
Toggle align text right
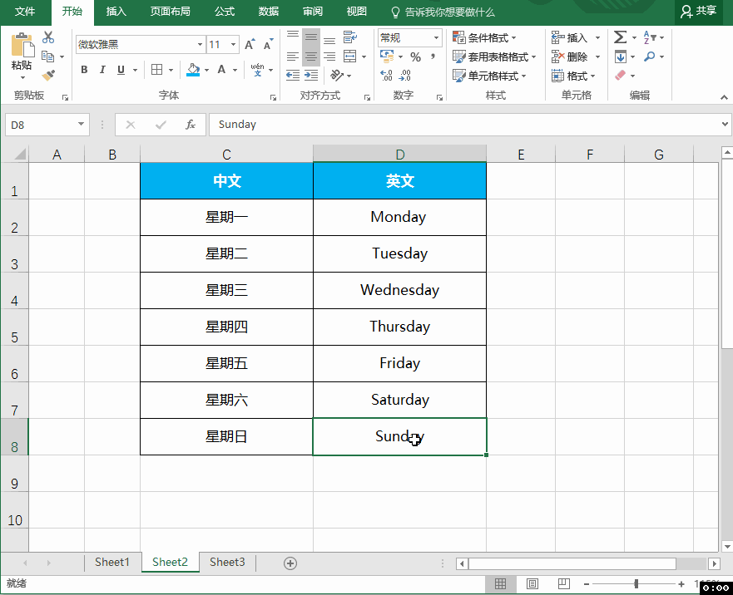pos(329,57)
